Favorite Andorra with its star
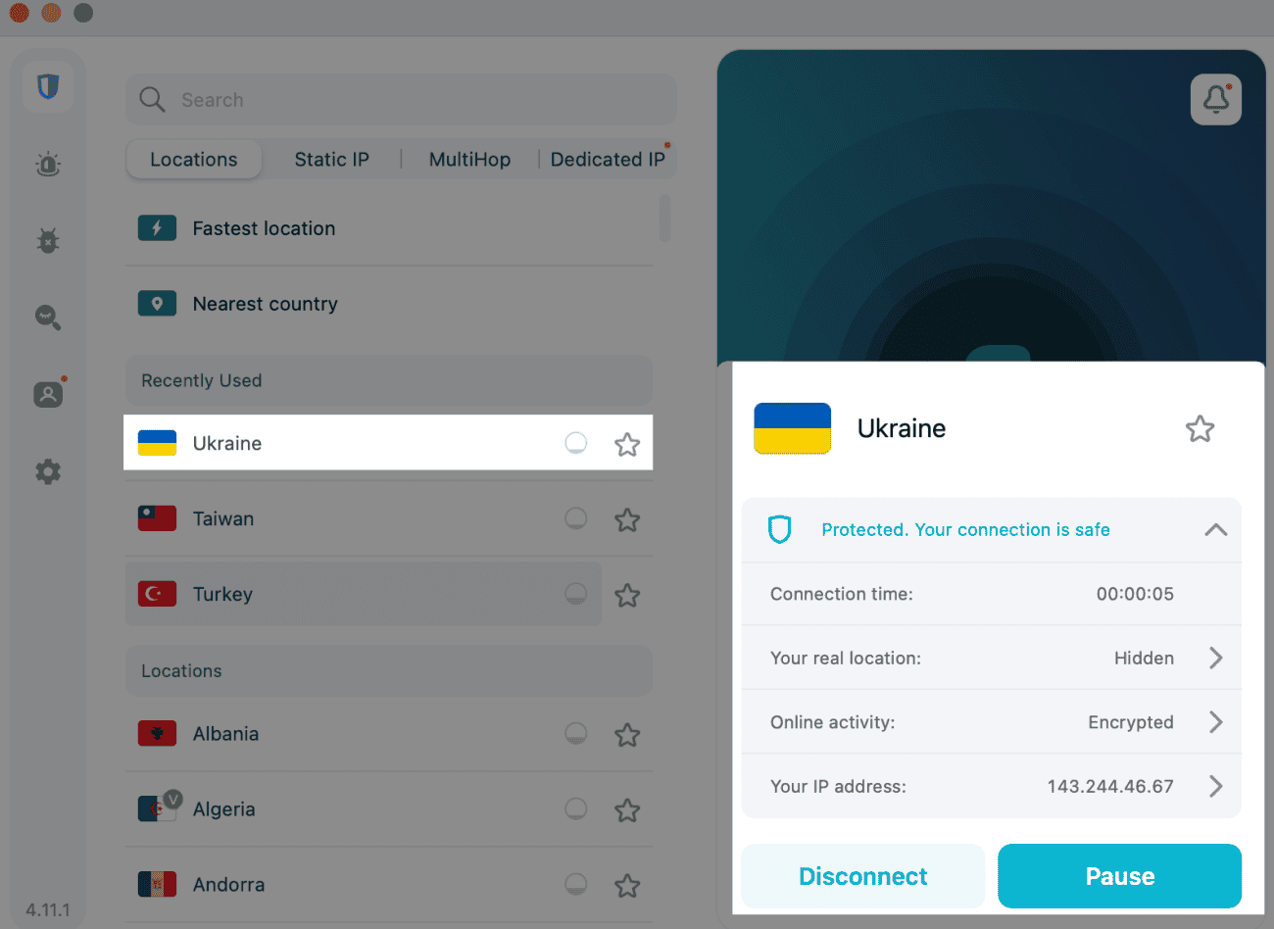The image size is (1274, 929). (x=627, y=885)
